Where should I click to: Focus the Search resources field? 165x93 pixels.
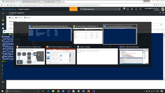click(100, 9)
